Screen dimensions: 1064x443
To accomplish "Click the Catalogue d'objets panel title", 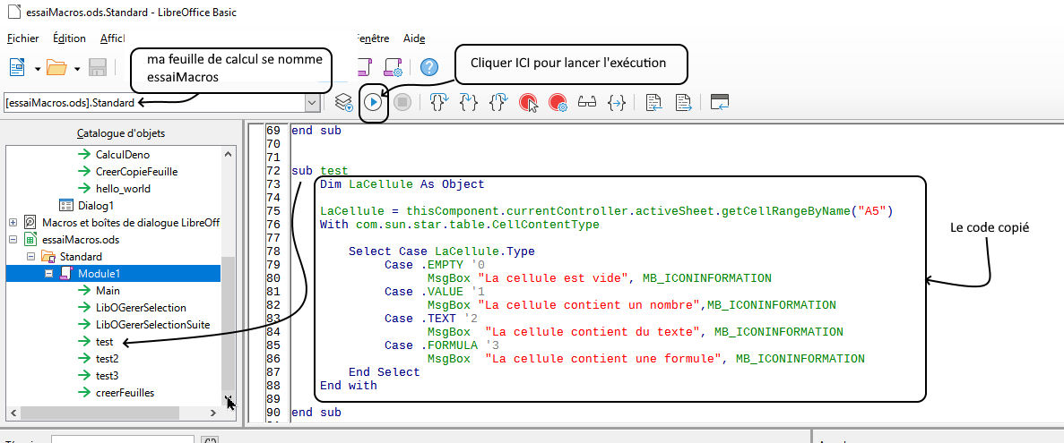I will (x=121, y=133).
